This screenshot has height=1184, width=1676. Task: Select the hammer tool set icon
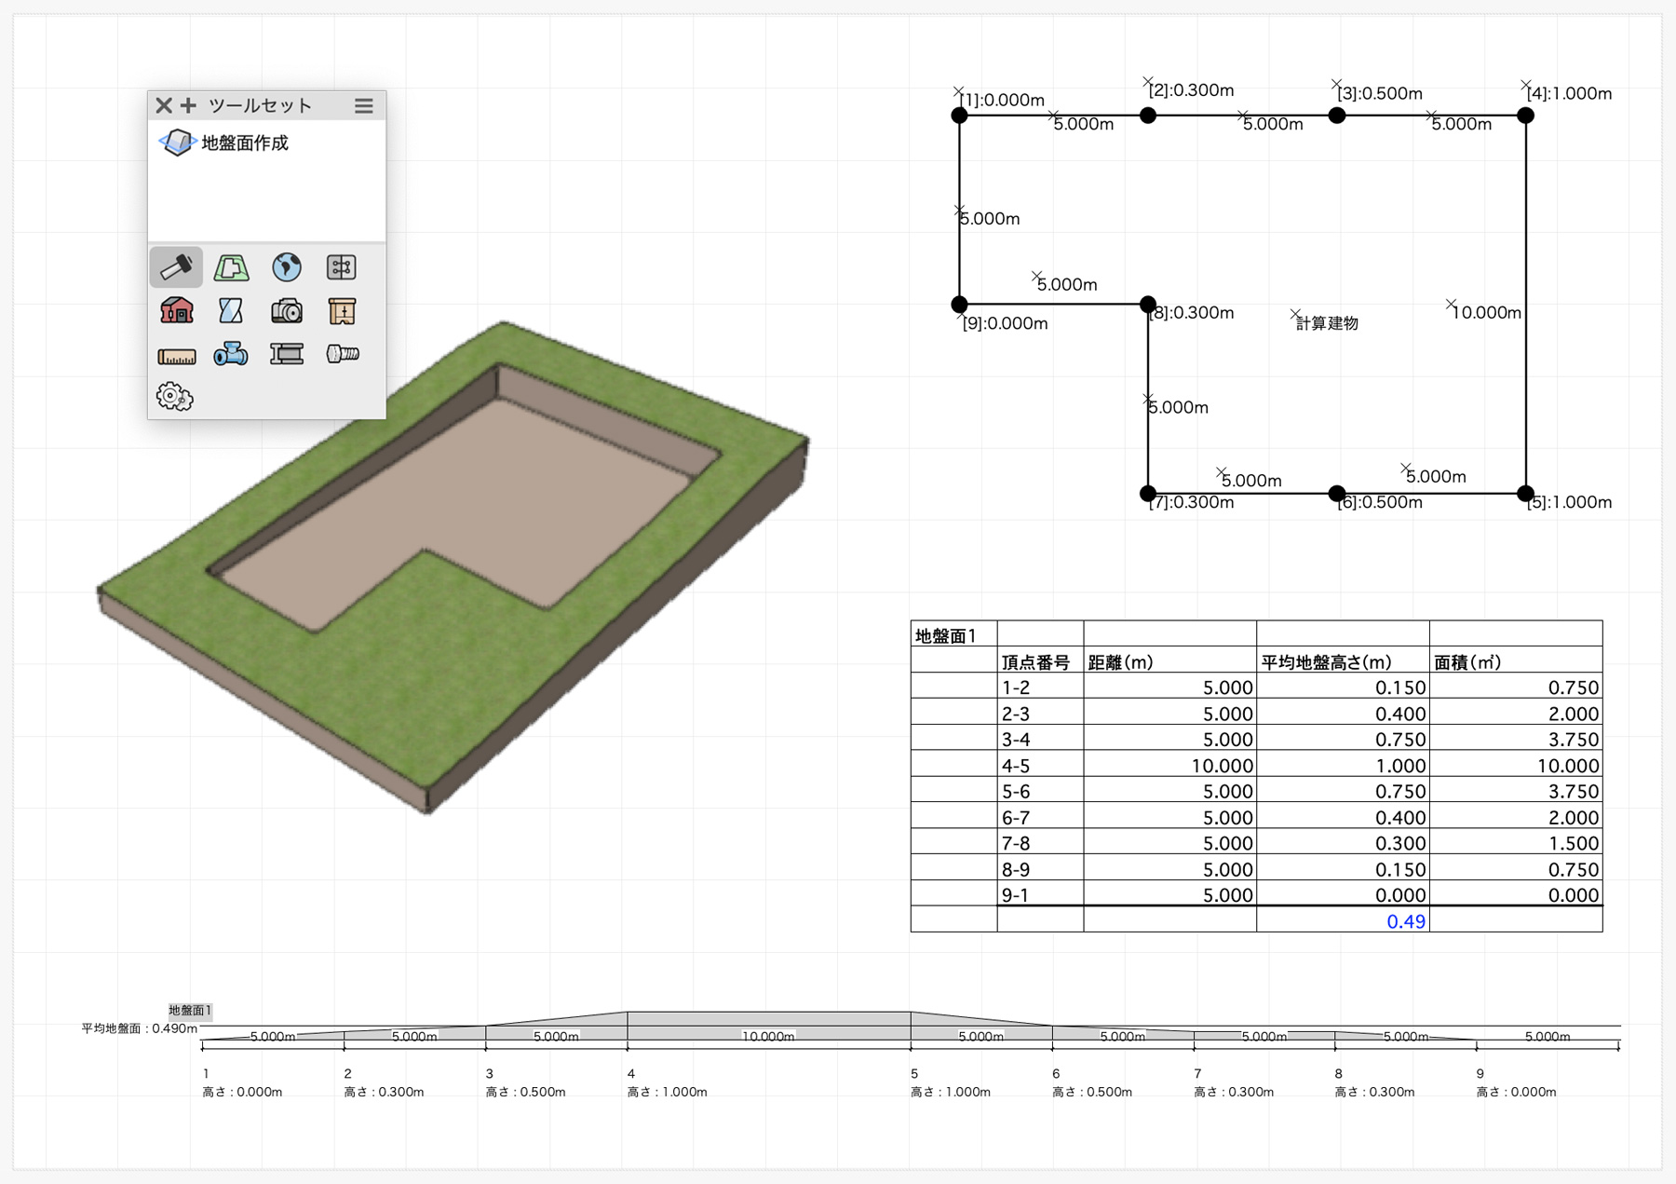[176, 267]
